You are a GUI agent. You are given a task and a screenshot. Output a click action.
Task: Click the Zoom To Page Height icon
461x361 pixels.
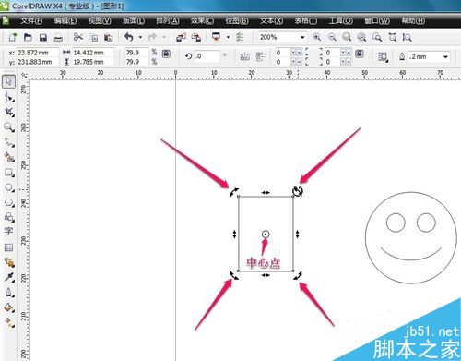click(407, 37)
